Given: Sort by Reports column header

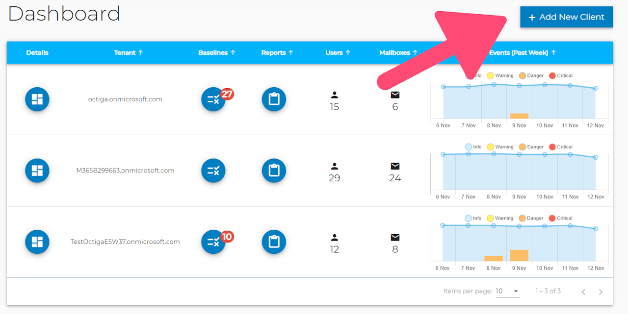Looking at the screenshot, I should pos(277,52).
